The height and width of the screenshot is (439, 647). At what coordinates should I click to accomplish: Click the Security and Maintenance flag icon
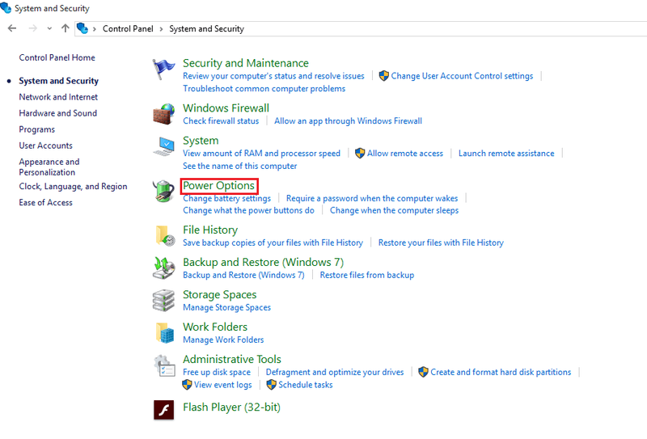click(163, 69)
